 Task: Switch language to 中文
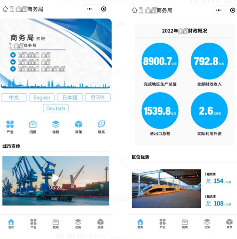coord(14,97)
